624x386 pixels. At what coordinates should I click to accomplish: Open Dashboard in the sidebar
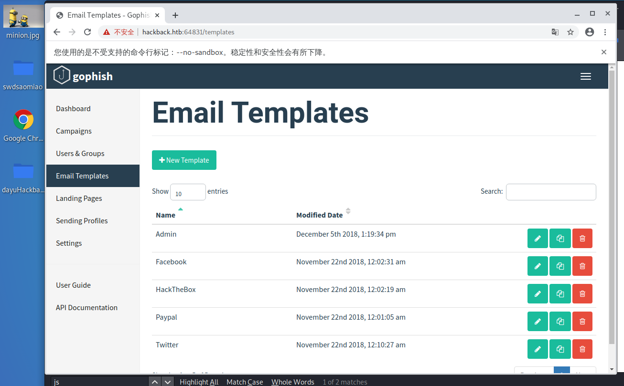93,109
